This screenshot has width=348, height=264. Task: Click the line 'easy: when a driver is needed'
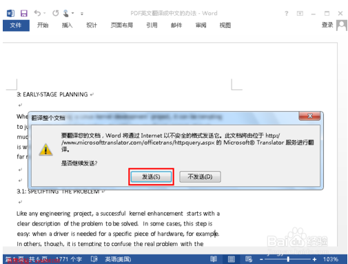pyautogui.click(x=118, y=234)
